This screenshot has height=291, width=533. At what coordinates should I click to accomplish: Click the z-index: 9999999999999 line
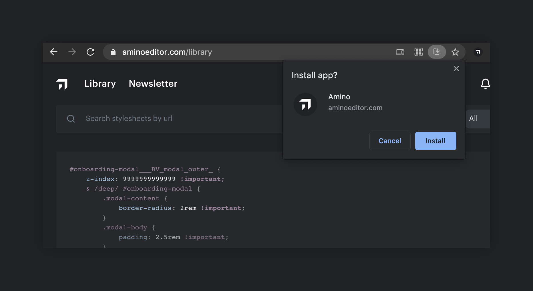[x=155, y=179]
